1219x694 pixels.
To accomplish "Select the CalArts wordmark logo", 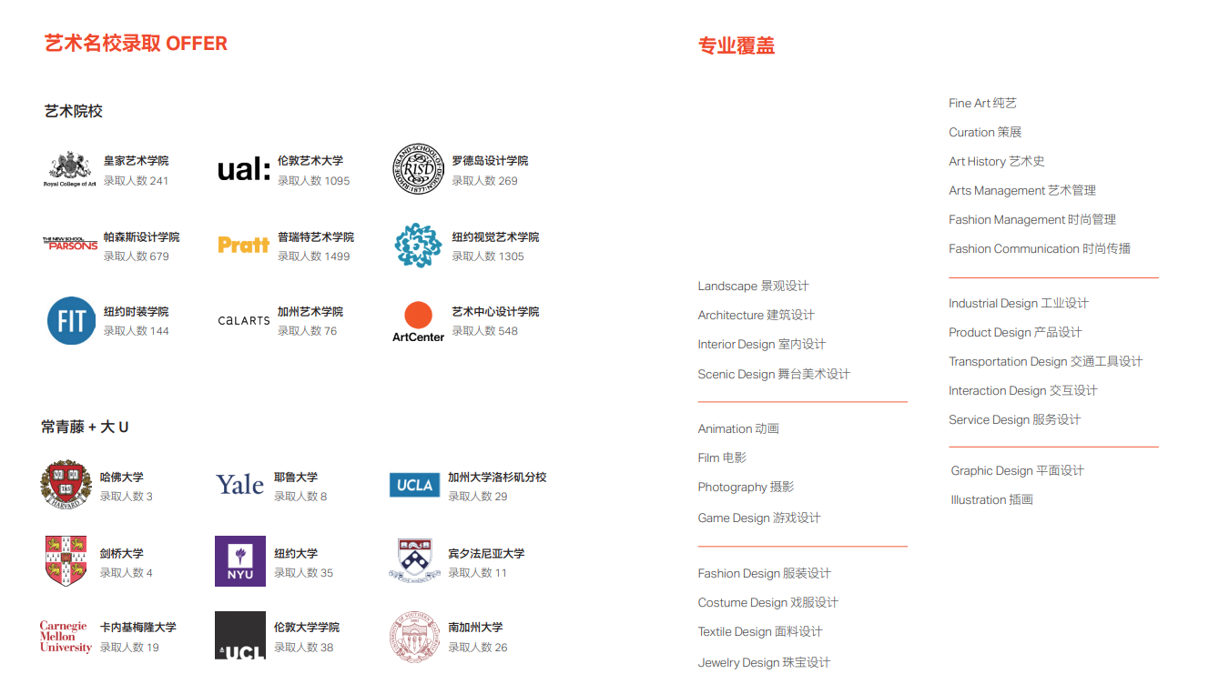I will click(244, 320).
